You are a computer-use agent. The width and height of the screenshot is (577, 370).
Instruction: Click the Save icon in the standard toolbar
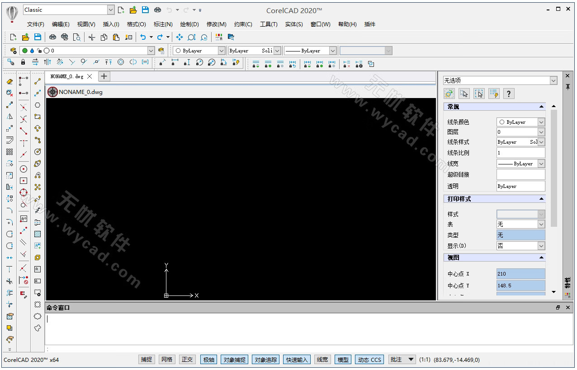click(x=38, y=37)
